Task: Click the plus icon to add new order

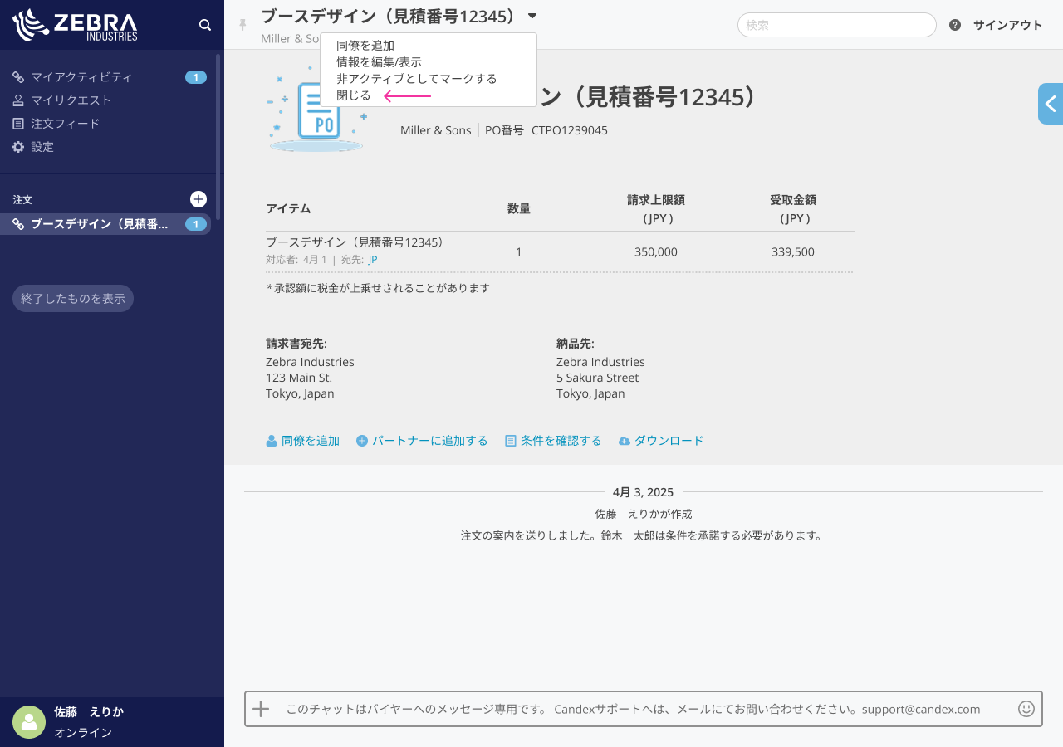Action: tap(198, 199)
